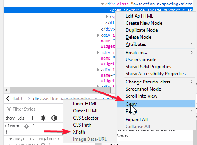Copy Outer HTML
197x145 pixels.
(86, 111)
